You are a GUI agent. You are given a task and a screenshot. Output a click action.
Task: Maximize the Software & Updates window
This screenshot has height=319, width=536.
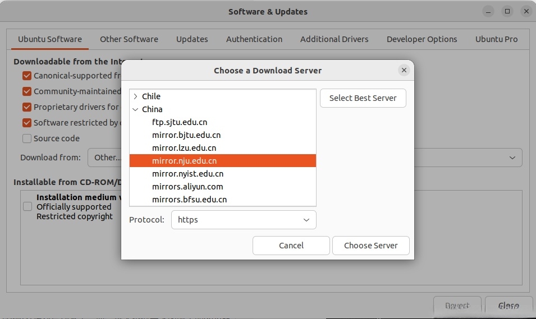507,11
